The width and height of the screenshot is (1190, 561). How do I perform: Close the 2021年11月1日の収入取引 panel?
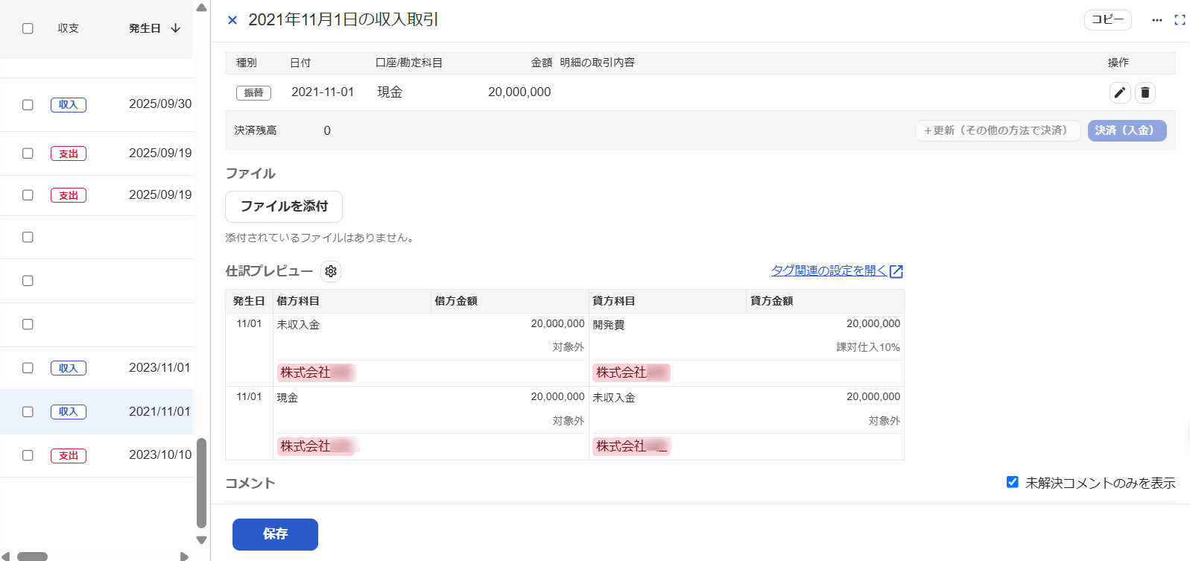point(232,20)
